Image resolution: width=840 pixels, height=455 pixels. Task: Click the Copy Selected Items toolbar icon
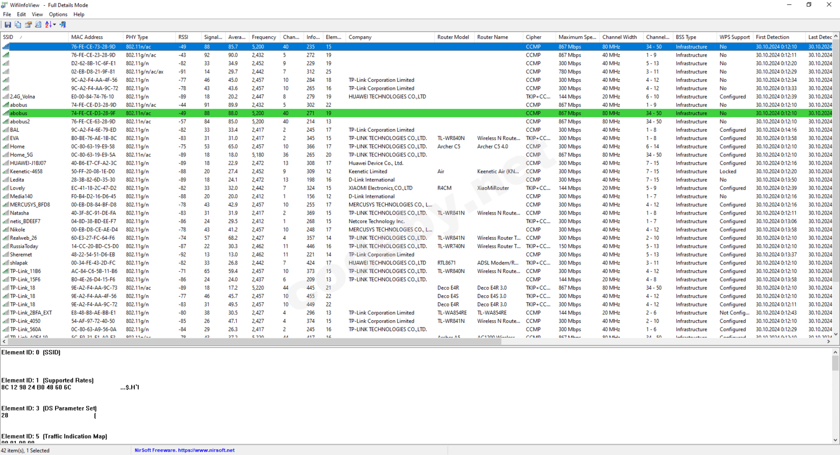(18, 25)
